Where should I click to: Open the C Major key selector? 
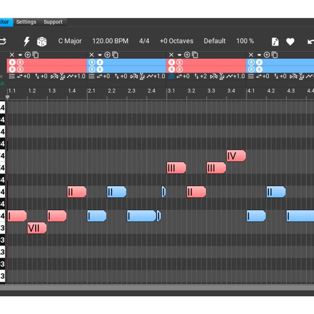[70, 41]
